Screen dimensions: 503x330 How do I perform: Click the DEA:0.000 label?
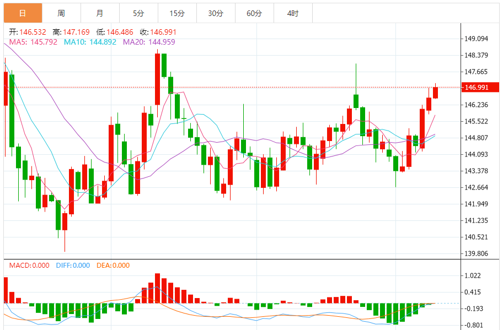(x=113, y=266)
